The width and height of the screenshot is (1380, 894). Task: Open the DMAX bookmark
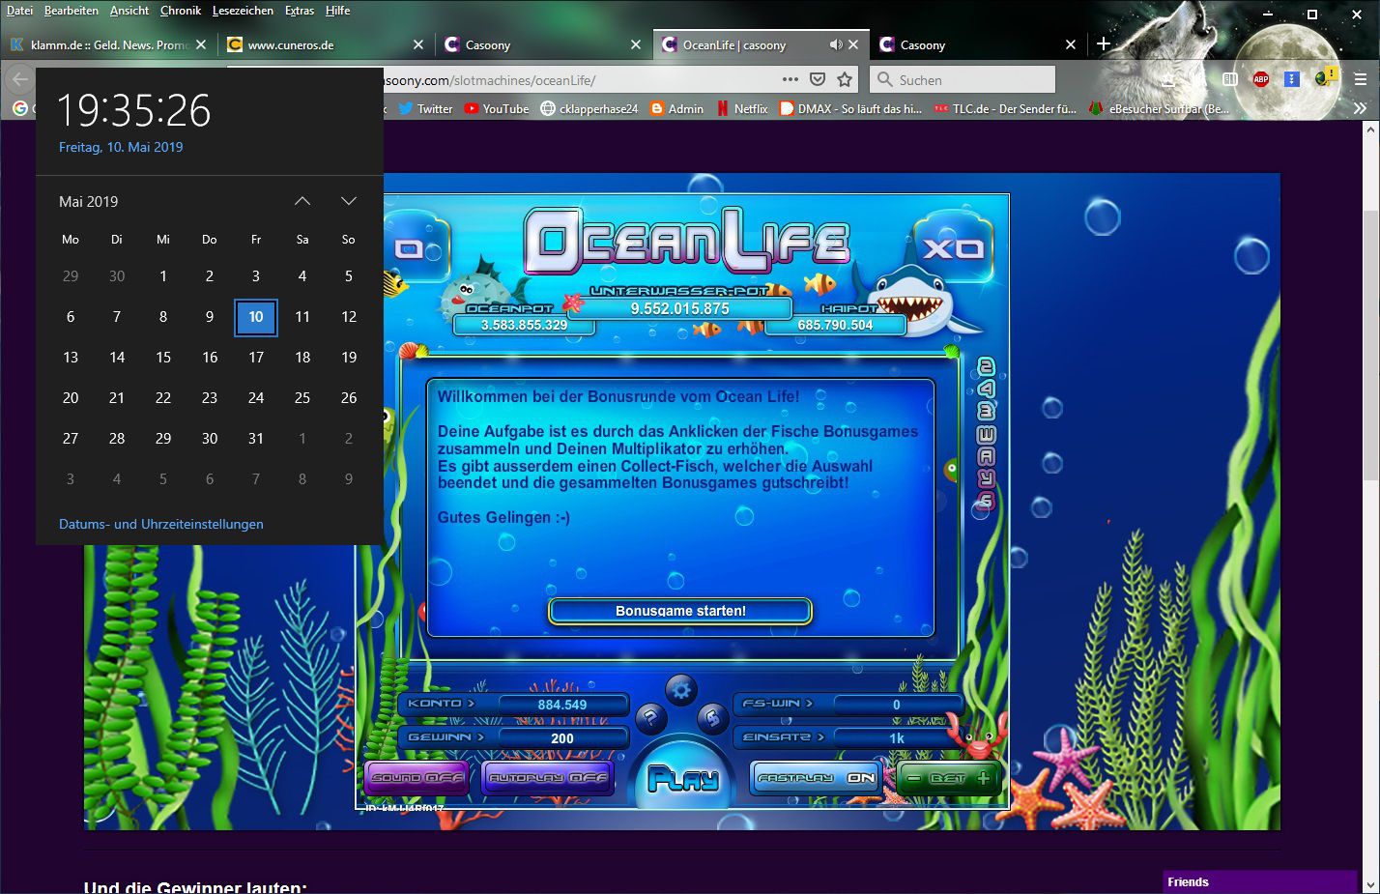[x=850, y=108]
